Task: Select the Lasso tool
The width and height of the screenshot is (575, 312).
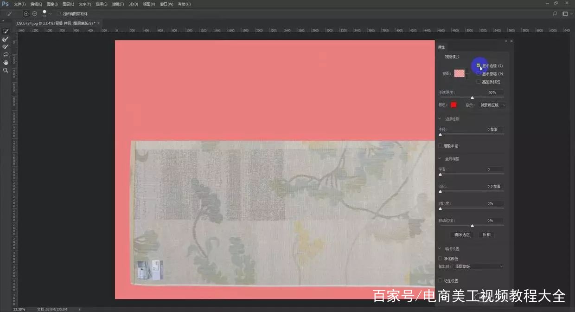Action: pos(6,55)
